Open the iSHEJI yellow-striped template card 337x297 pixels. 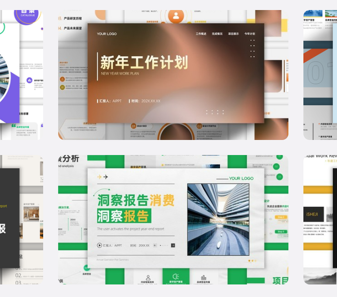(x=320, y=219)
